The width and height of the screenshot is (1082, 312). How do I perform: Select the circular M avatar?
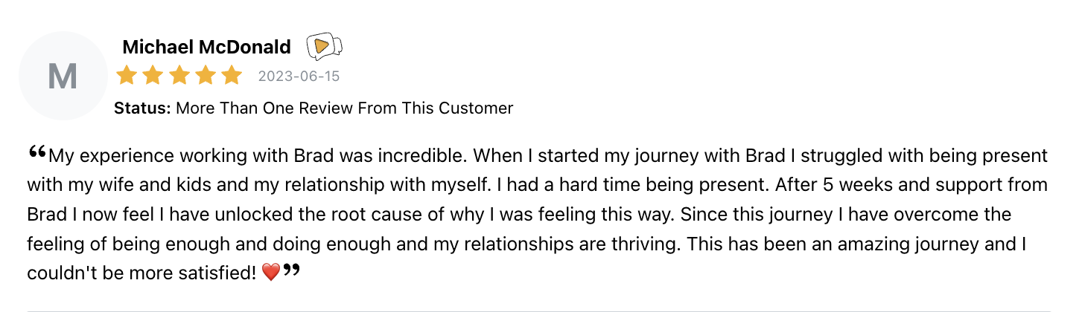63,76
